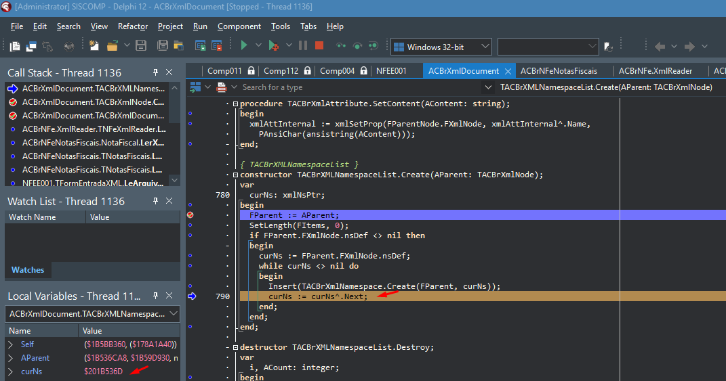The width and height of the screenshot is (726, 381).
Task: Pin the Call Stack panel
Action: (156, 72)
